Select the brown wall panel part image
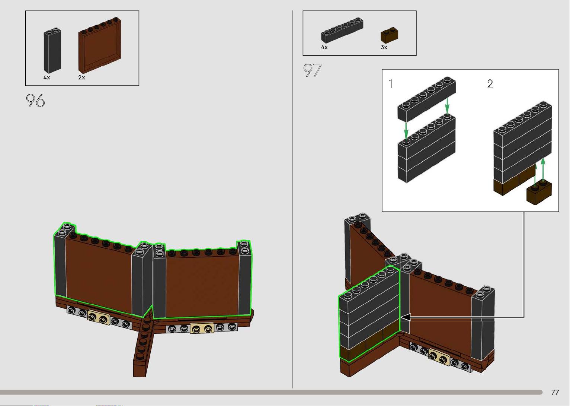The height and width of the screenshot is (406, 570). click(100, 45)
